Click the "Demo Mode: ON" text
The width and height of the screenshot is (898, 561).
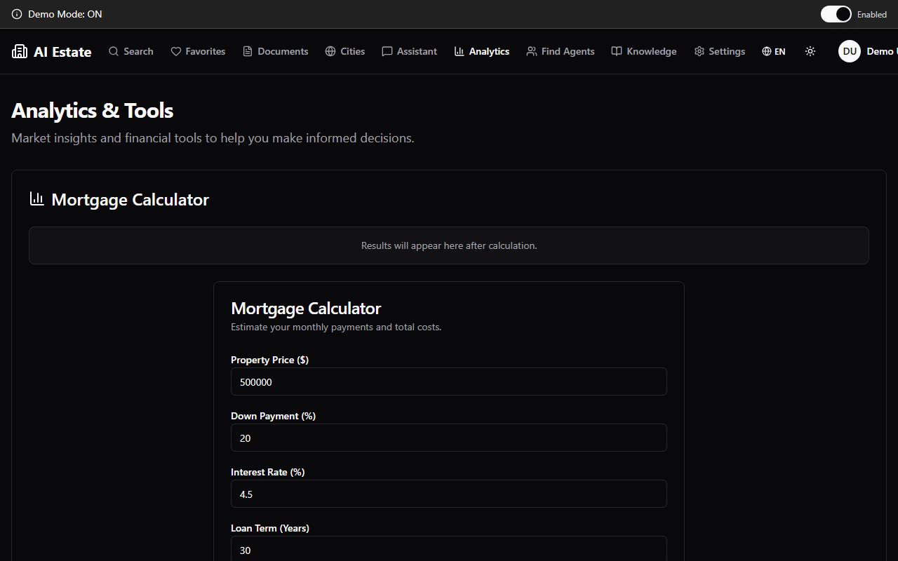tap(65, 14)
